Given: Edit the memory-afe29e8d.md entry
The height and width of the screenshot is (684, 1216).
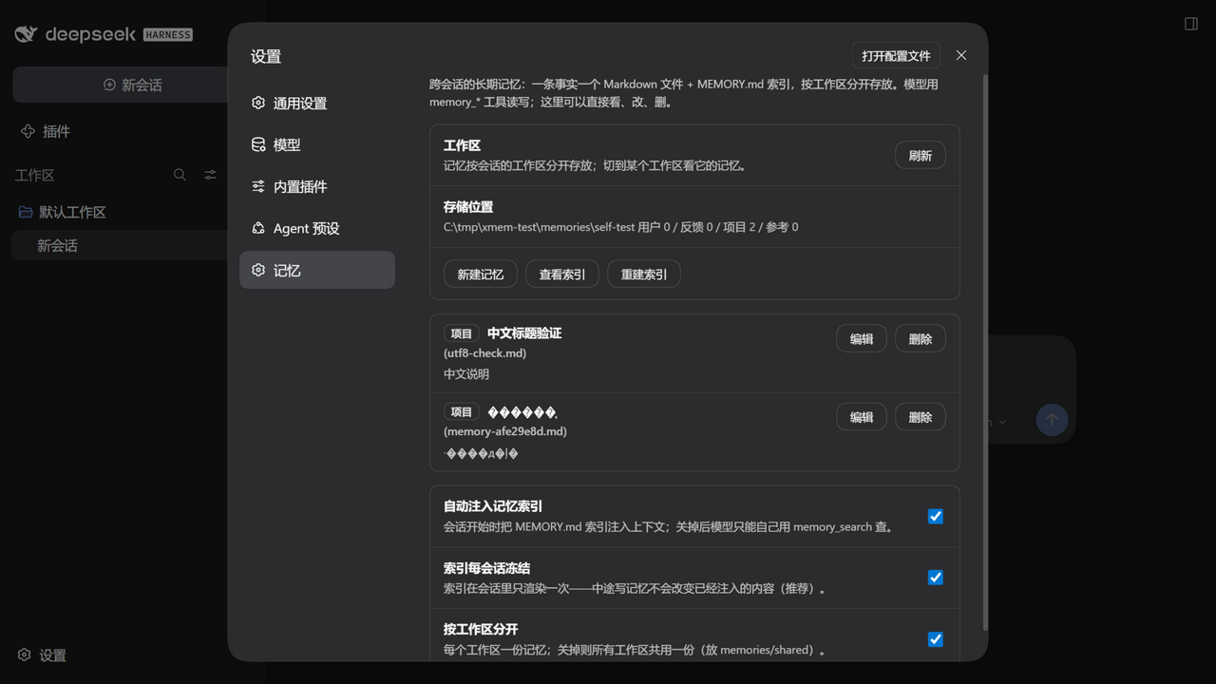Looking at the screenshot, I should 862,417.
